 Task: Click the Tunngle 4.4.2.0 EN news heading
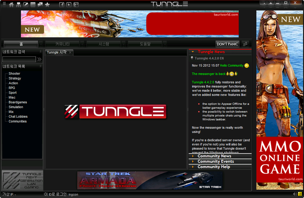209,58
